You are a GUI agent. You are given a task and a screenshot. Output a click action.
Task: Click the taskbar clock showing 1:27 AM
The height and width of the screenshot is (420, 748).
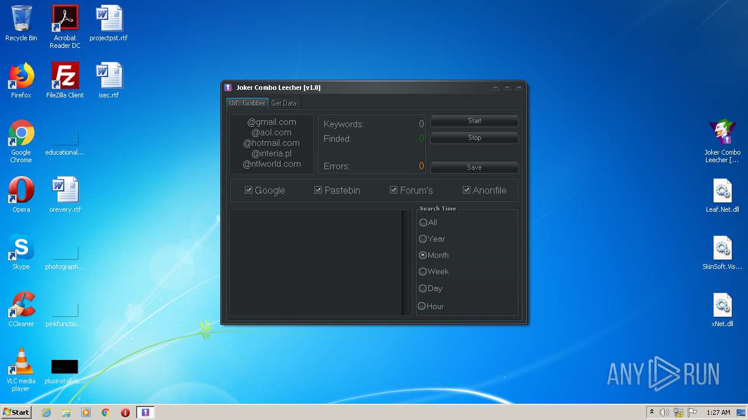(718, 412)
